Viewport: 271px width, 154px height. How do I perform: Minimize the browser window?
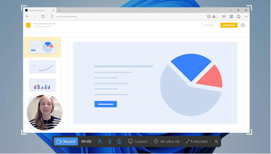point(230,10)
